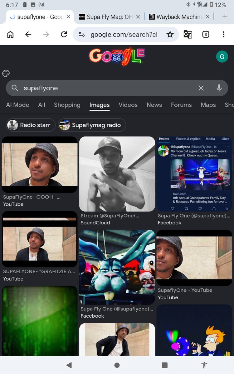The image size is (234, 374).
Task: Tap the battery 12% indicator
Action: (x=218, y=5)
